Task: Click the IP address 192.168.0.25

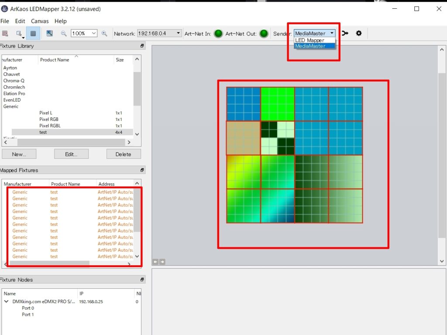Action: (x=91, y=301)
